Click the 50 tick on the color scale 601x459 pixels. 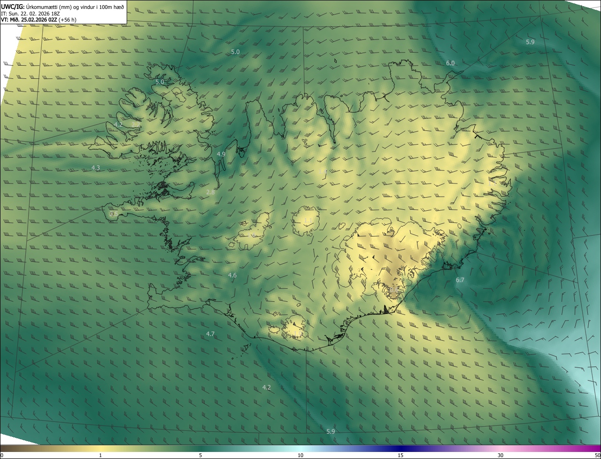coord(597,455)
